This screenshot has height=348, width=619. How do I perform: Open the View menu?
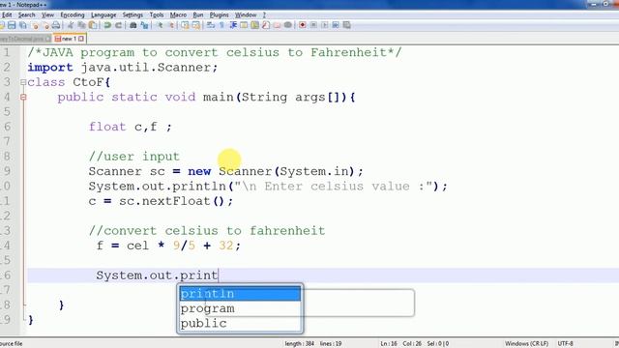[x=47, y=15]
